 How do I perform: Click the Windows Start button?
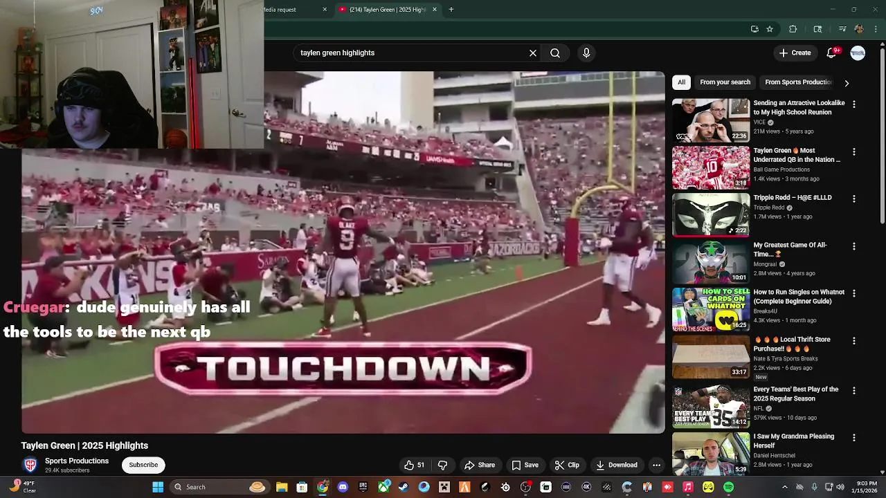coord(158,487)
